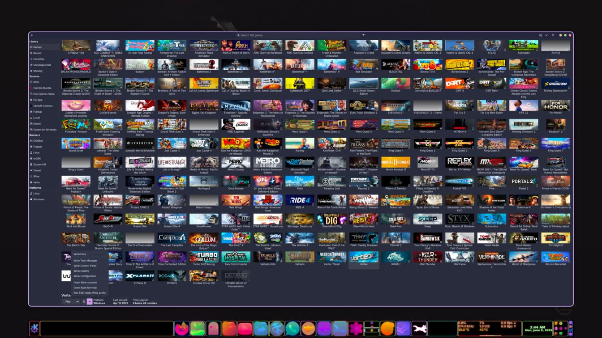
Task: Choose Wine registry menu entry
Action: tap(90, 271)
